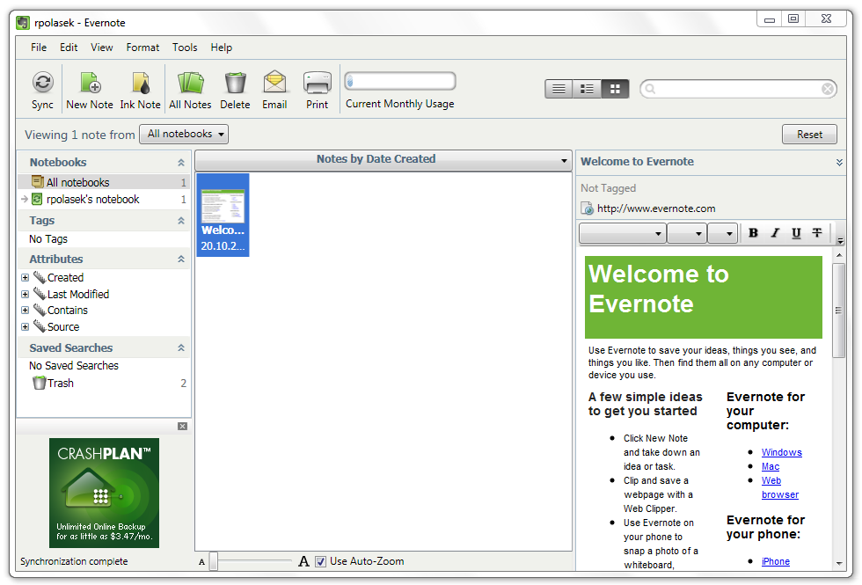This screenshot has width=862, height=585.
Task: Collapse the Tags section
Action: point(181,221)
